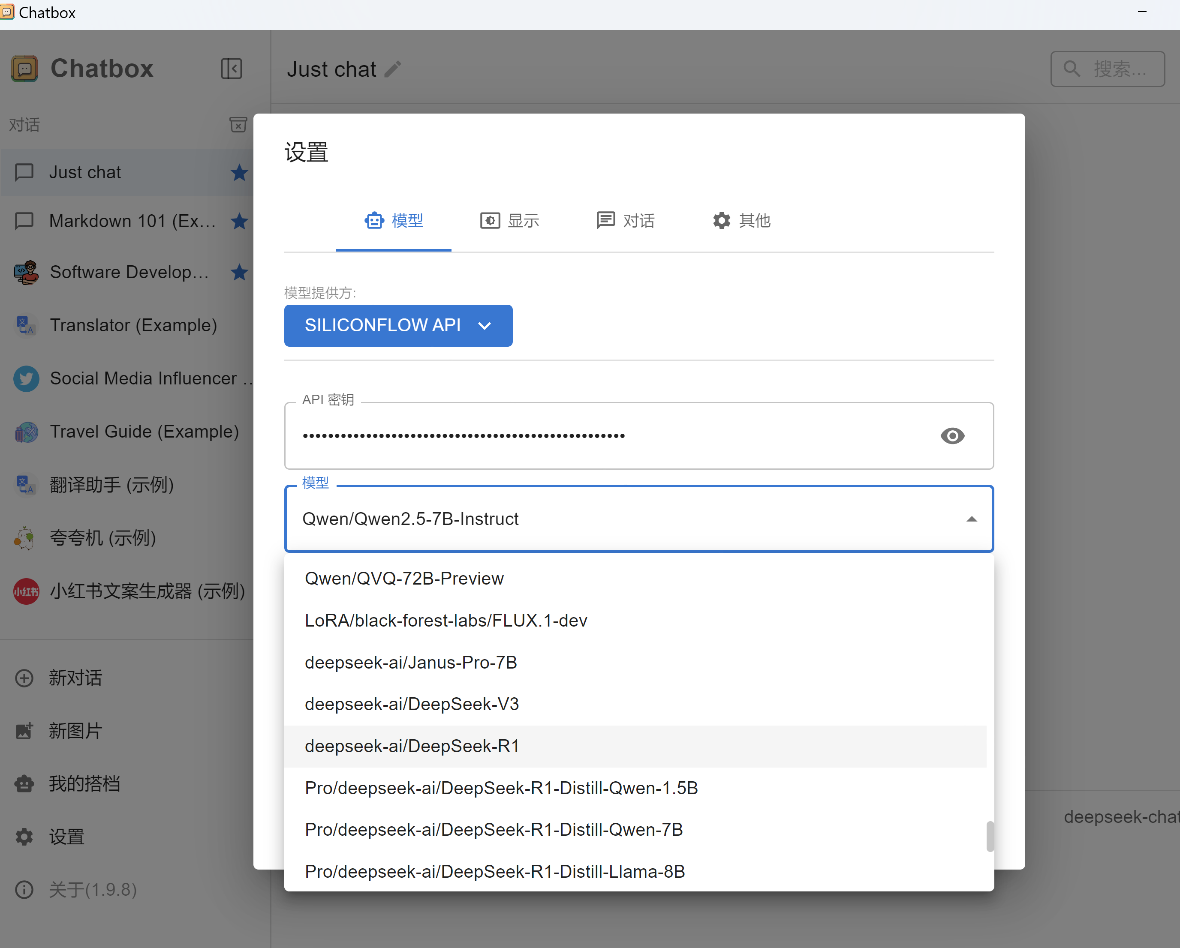Click the 新对话 plus icon
Screen dimensions: 1180x948
coord(24,678)
